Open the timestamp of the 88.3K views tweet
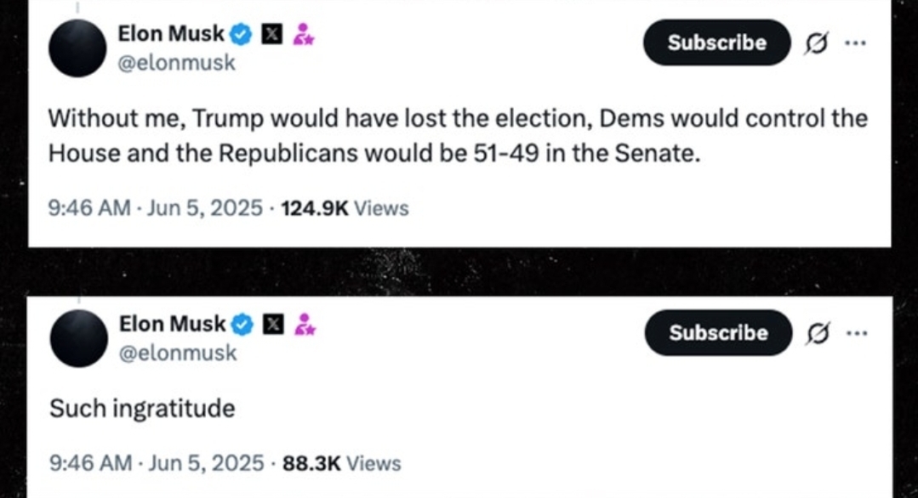The image size is (918, 498). click(x=157, y=463)
